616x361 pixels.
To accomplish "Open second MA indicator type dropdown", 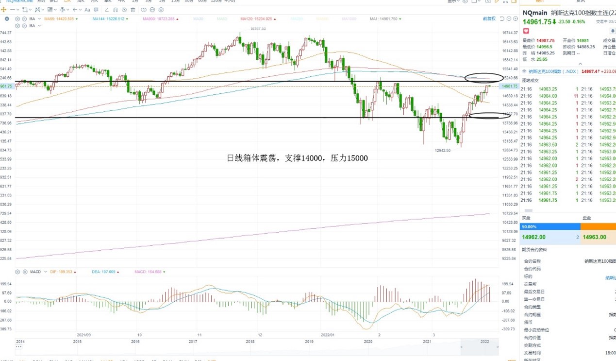I will 39,26.
